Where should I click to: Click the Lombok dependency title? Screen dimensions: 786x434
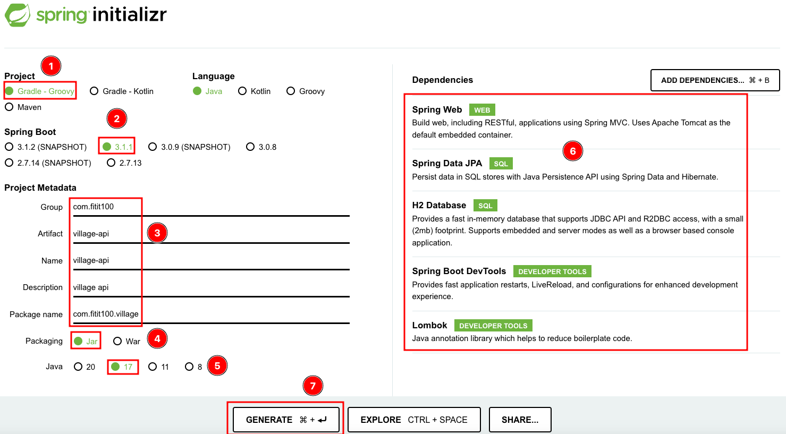429,325
